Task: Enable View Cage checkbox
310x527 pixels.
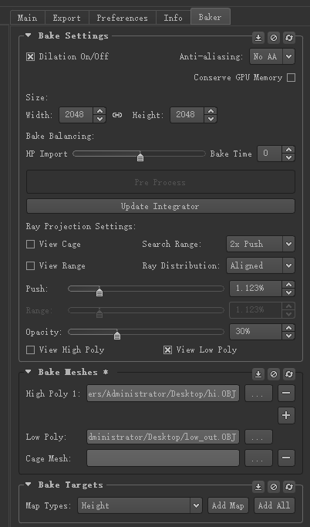Action: (x=30, y=245)
